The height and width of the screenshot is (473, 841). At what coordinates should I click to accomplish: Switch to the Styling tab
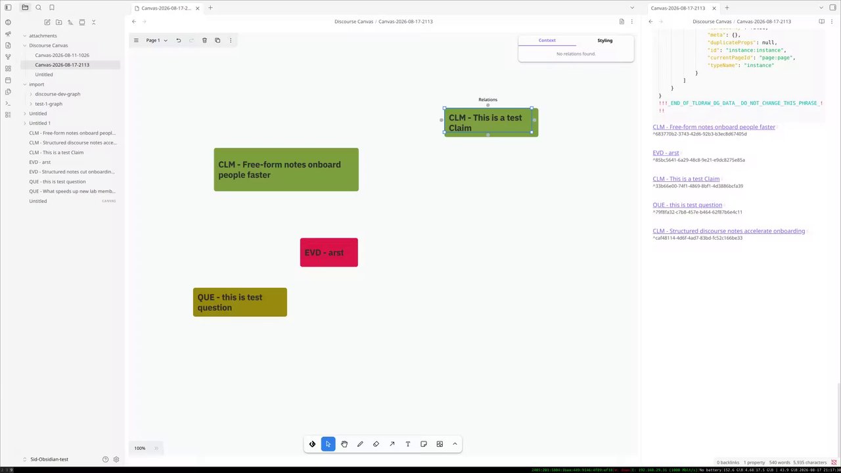[605, 40]
